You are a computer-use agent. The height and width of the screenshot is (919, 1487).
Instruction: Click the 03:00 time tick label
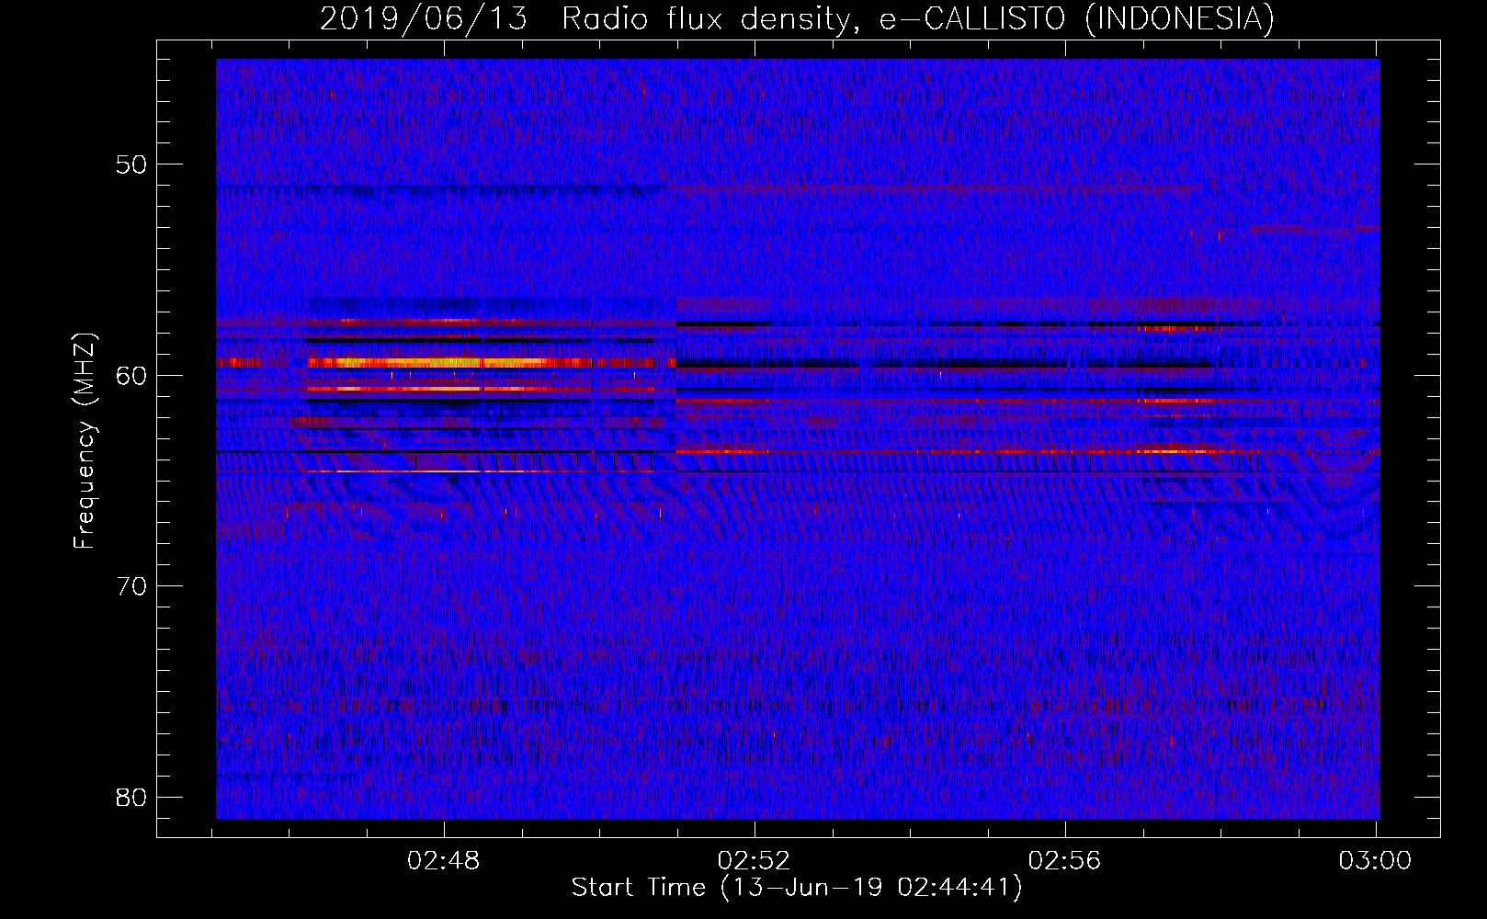pos(1375,860)
